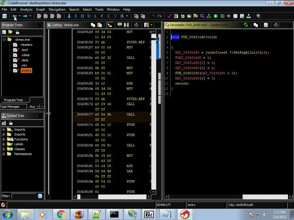Export the decompiled function with the notepad icon
Viewport: 294px width, 220px height.
tap(266, 25)
